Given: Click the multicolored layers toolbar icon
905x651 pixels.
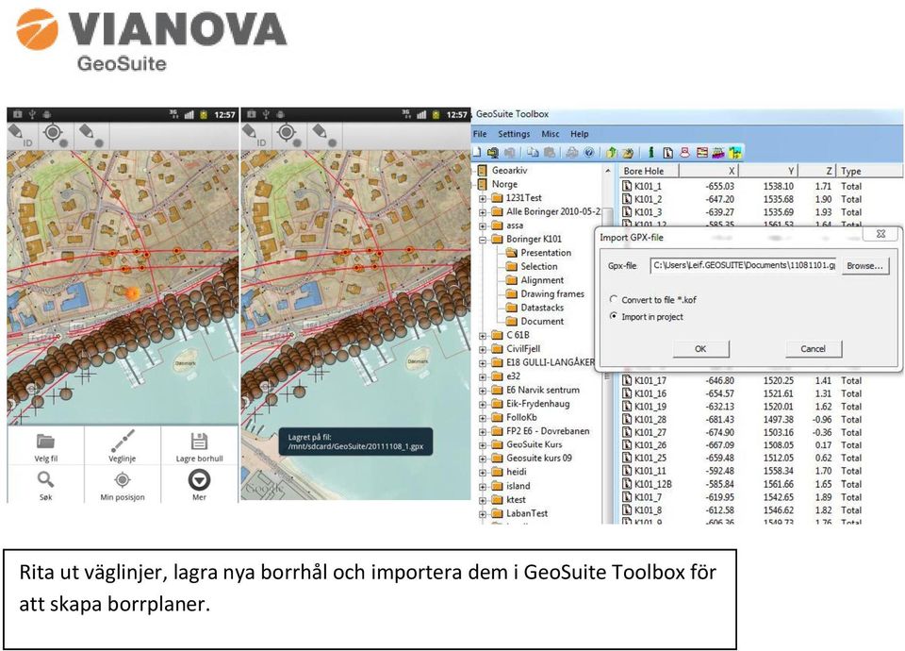Looking at the screenshot, I should (x=718, y=153).
